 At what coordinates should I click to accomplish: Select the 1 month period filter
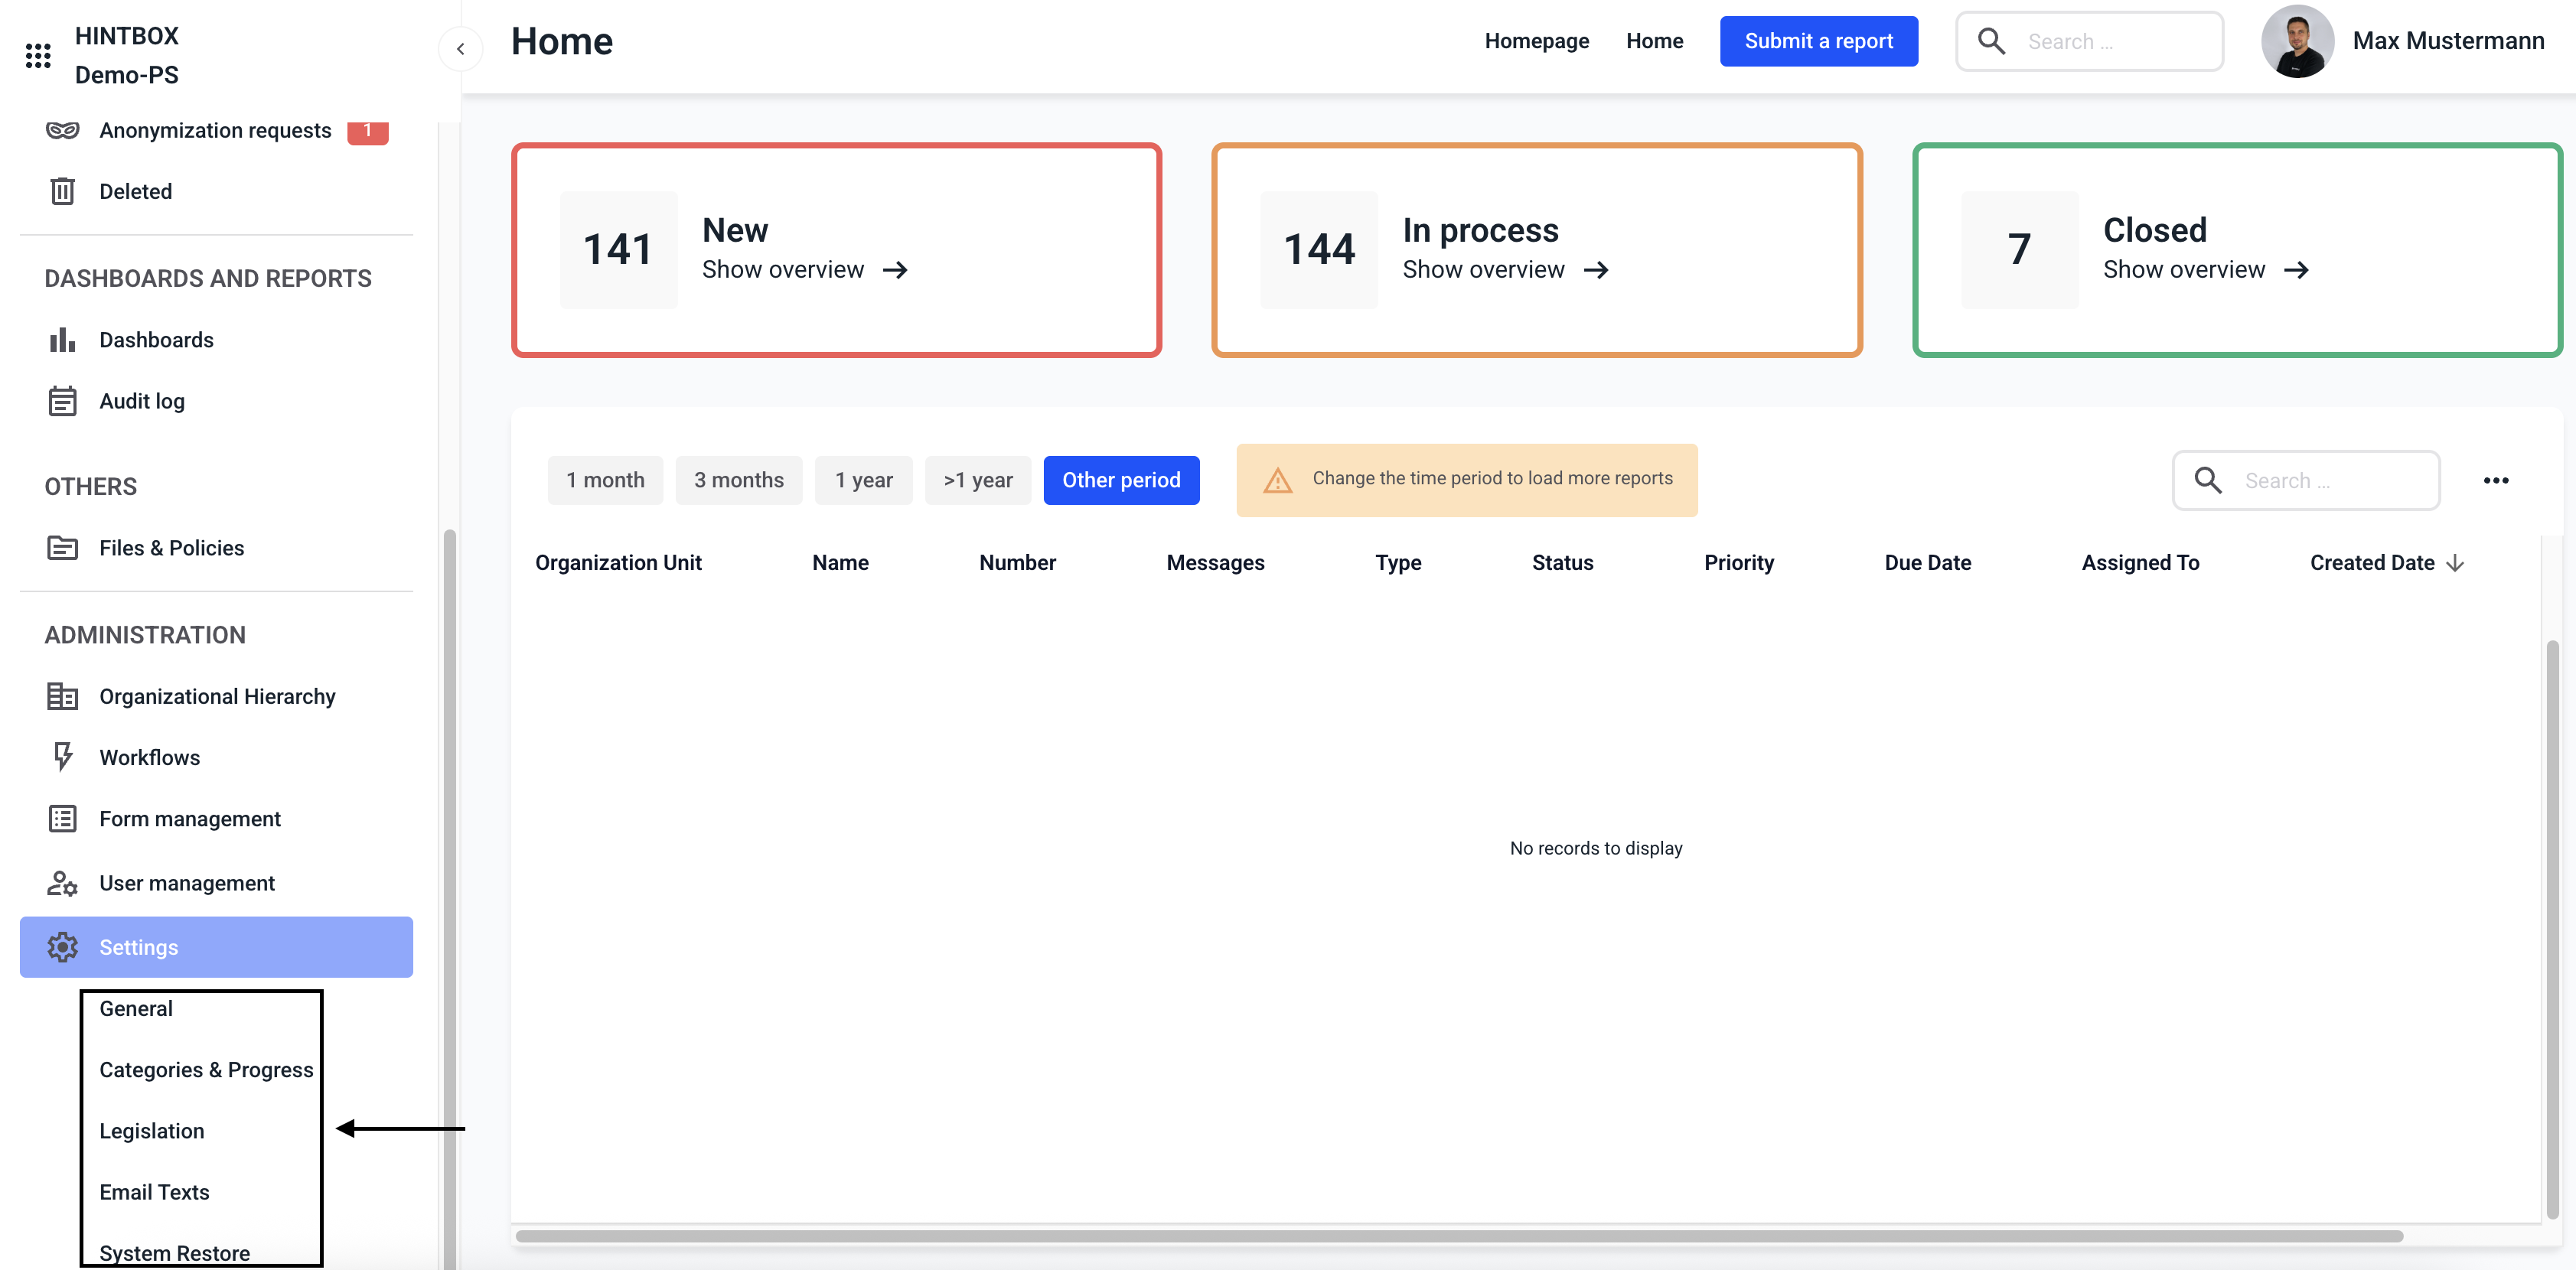[x=605, y=480]
